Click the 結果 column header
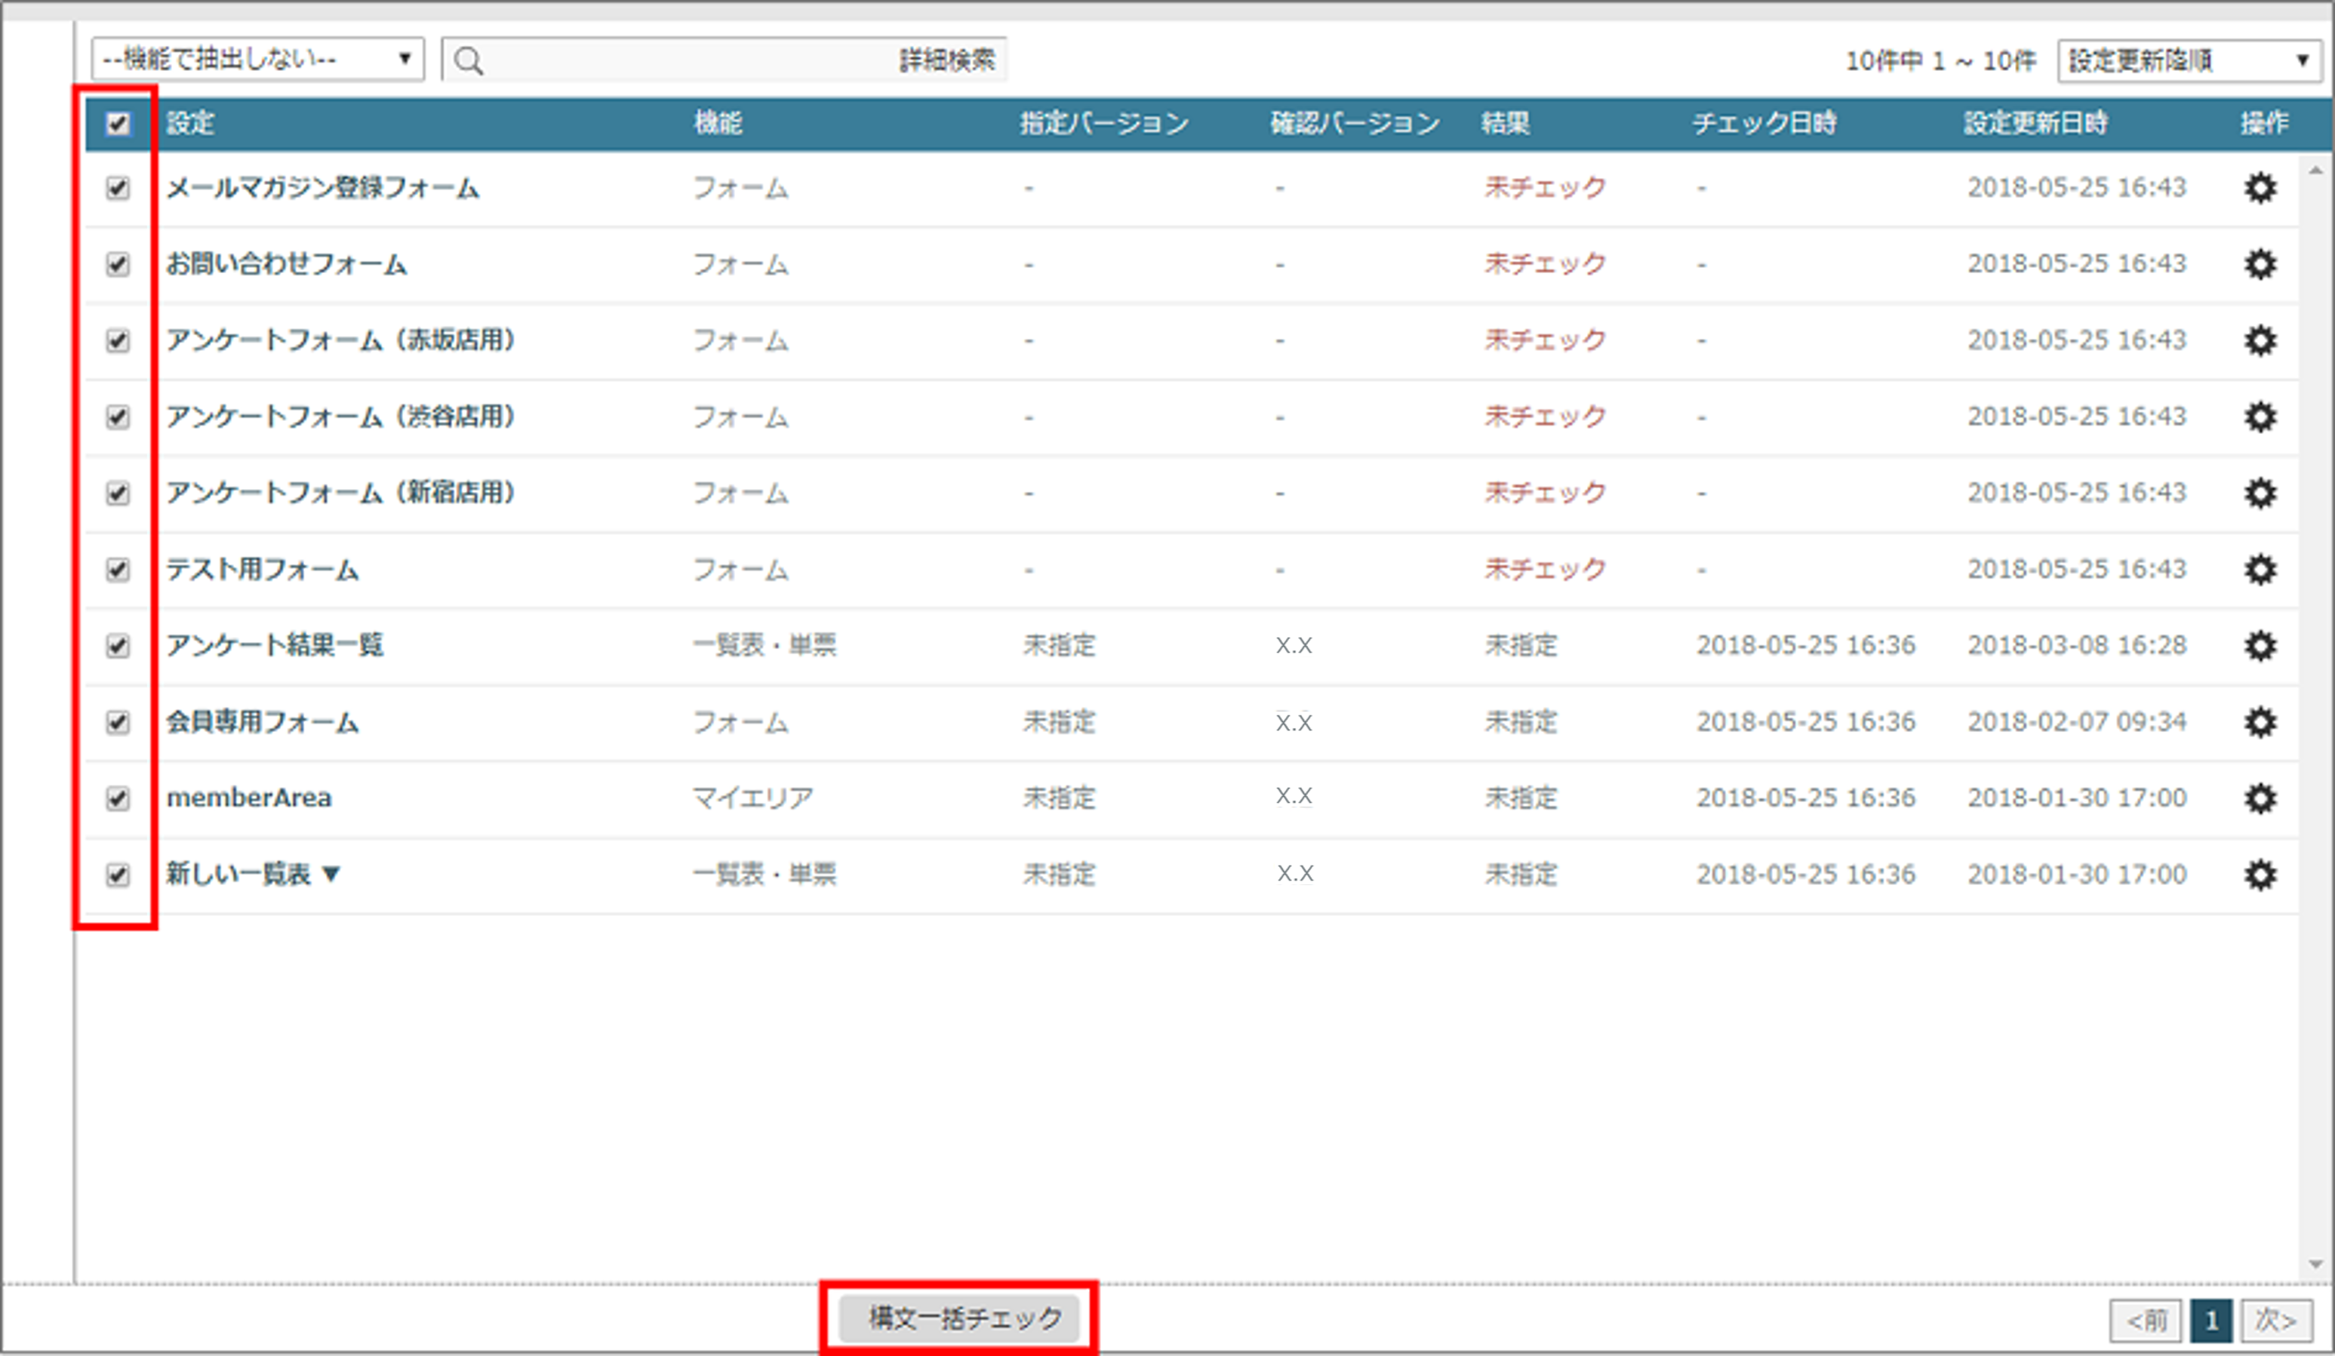 1505,123
